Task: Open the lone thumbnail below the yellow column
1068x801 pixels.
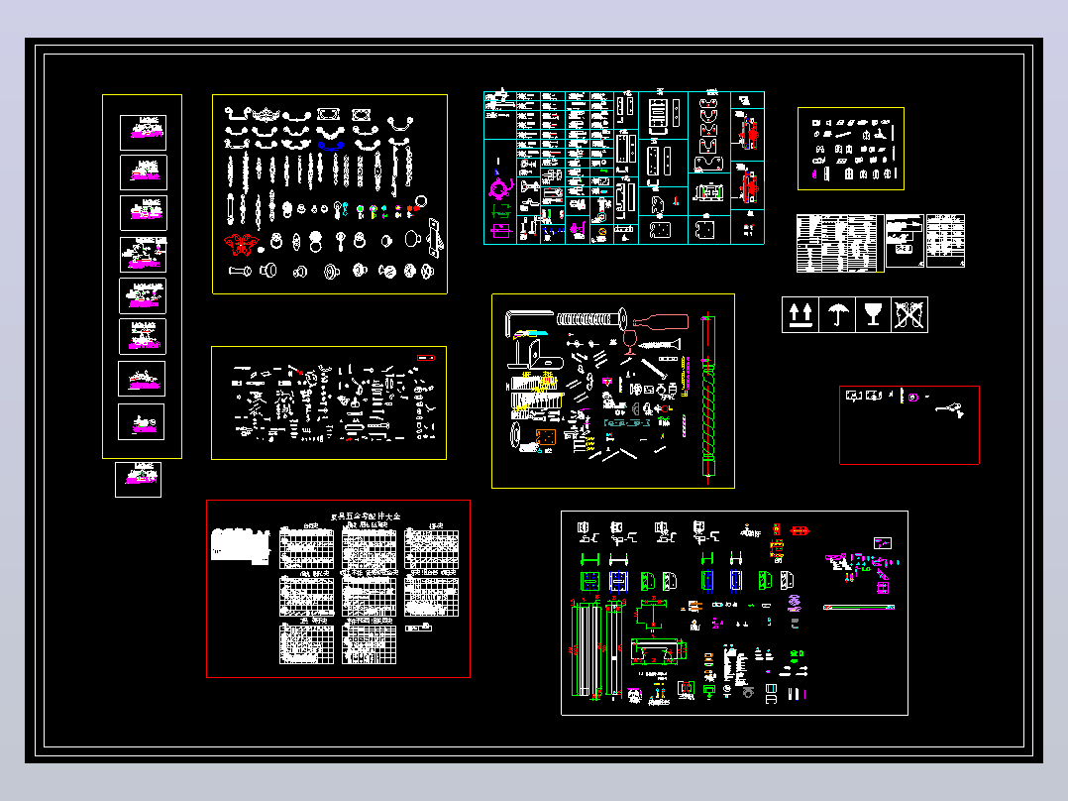Action: pos(139,479)
